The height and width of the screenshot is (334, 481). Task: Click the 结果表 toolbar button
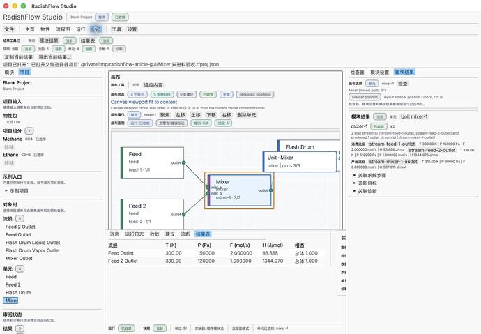[88, 40]
